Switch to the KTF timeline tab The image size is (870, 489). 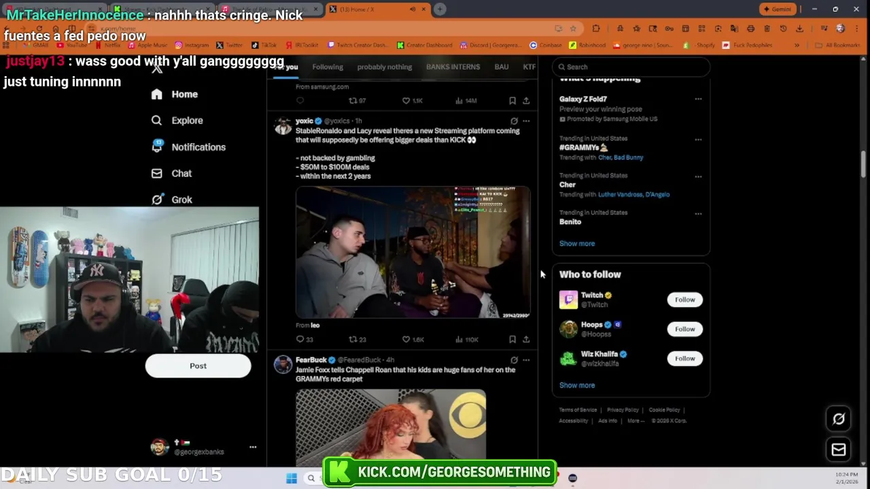[529, 67]
